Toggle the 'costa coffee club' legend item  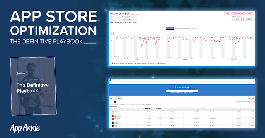click(x=140, y=63)
